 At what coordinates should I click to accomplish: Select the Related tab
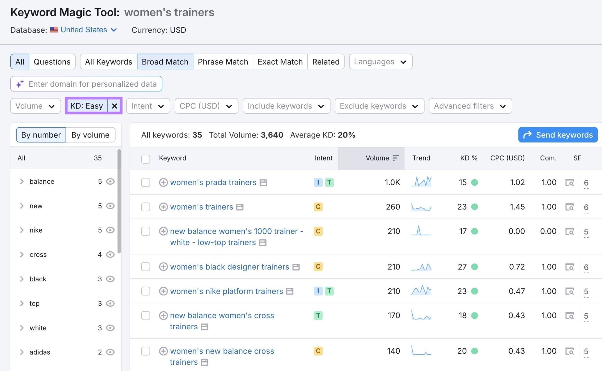pos(326,62)
